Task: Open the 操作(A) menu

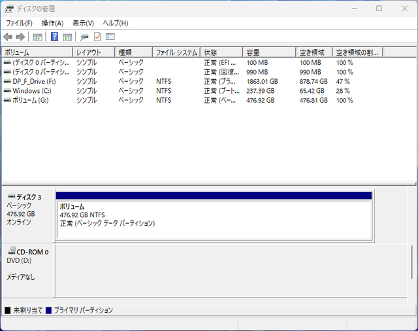Action: (x=52, y=24)
